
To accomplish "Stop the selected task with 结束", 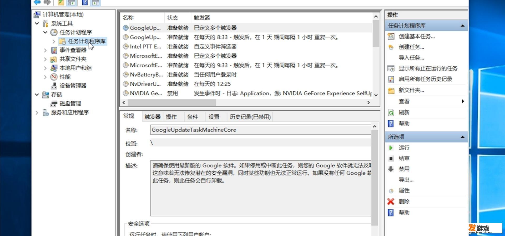I will 404,158.
